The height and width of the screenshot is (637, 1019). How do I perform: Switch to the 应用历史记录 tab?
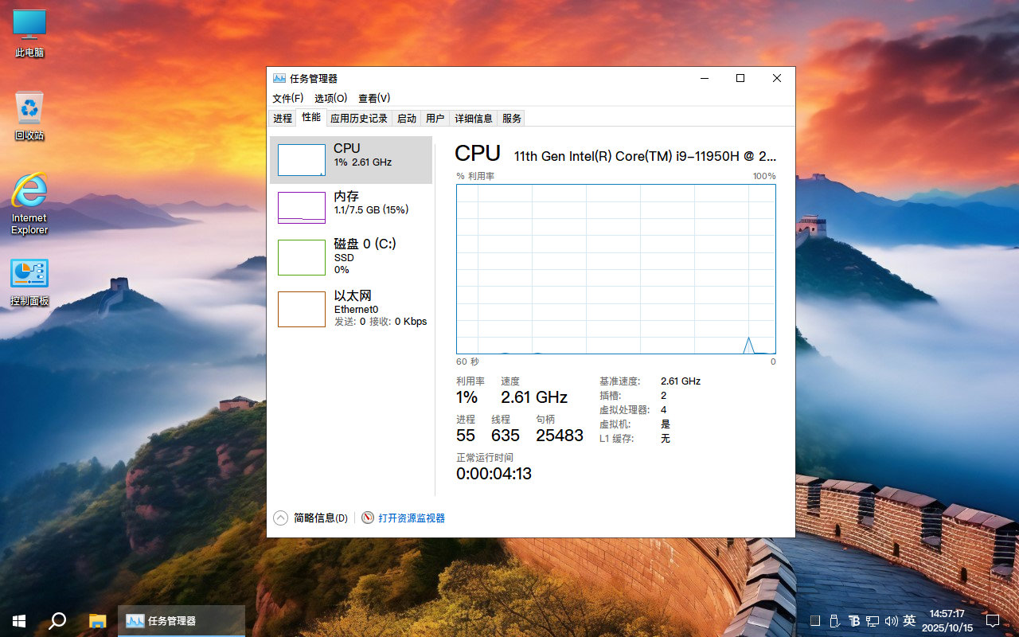pyautogui.click(x=358, y=118)
